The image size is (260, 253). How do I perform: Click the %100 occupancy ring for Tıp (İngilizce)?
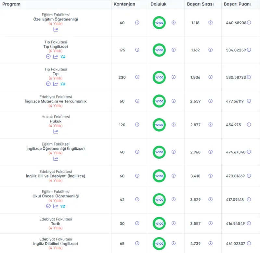tap(159, 50)
